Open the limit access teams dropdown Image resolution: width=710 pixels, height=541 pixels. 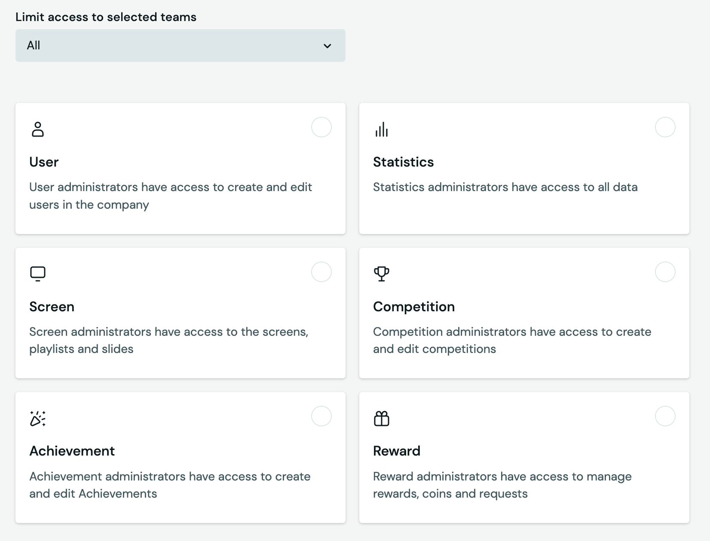tap(180, 46)
